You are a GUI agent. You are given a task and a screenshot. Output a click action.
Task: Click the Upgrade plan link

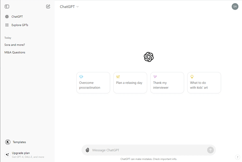(x=21, y=153)
